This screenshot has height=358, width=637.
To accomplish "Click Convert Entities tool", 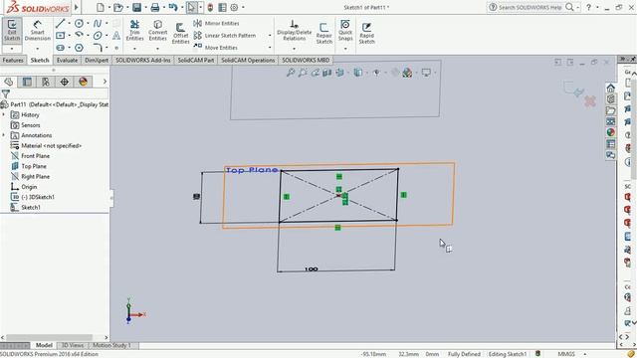I will point(157,31).
